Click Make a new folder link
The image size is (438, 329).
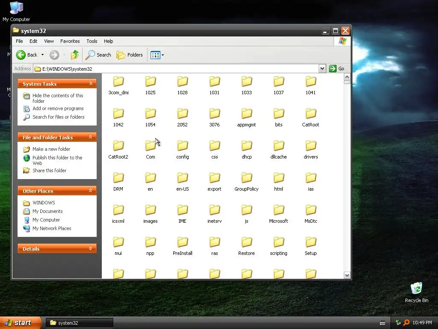[x=51, y=149]
